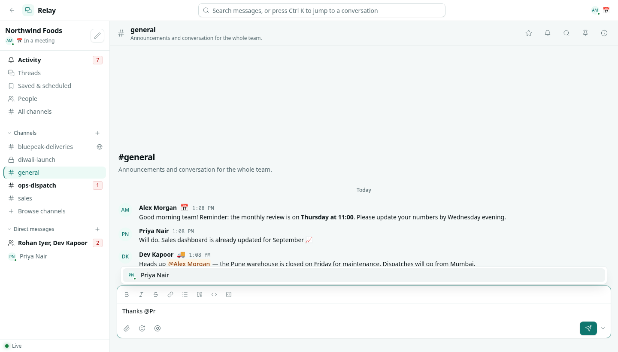This screenshot has width=618, height=352.
Task: Show pinned messages in general
Action: point(585,33)
